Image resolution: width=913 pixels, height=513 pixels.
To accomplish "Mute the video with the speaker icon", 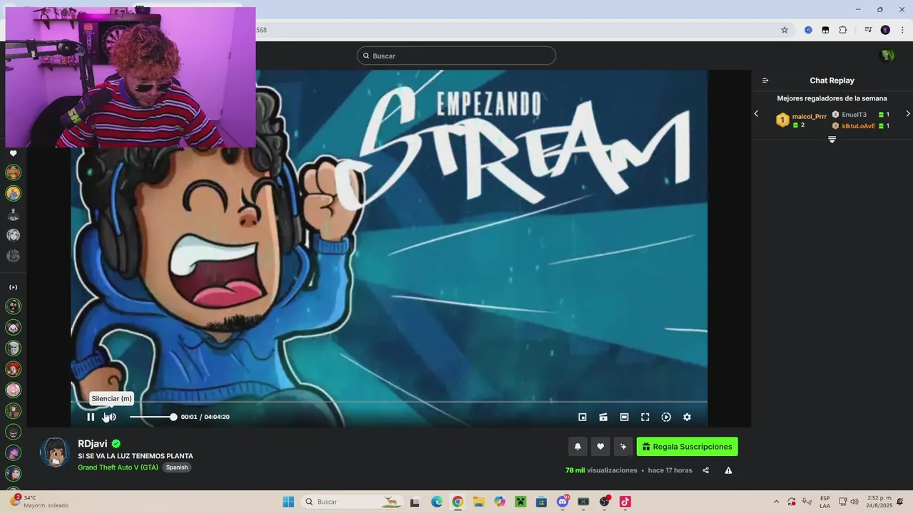I will [111, 417].
